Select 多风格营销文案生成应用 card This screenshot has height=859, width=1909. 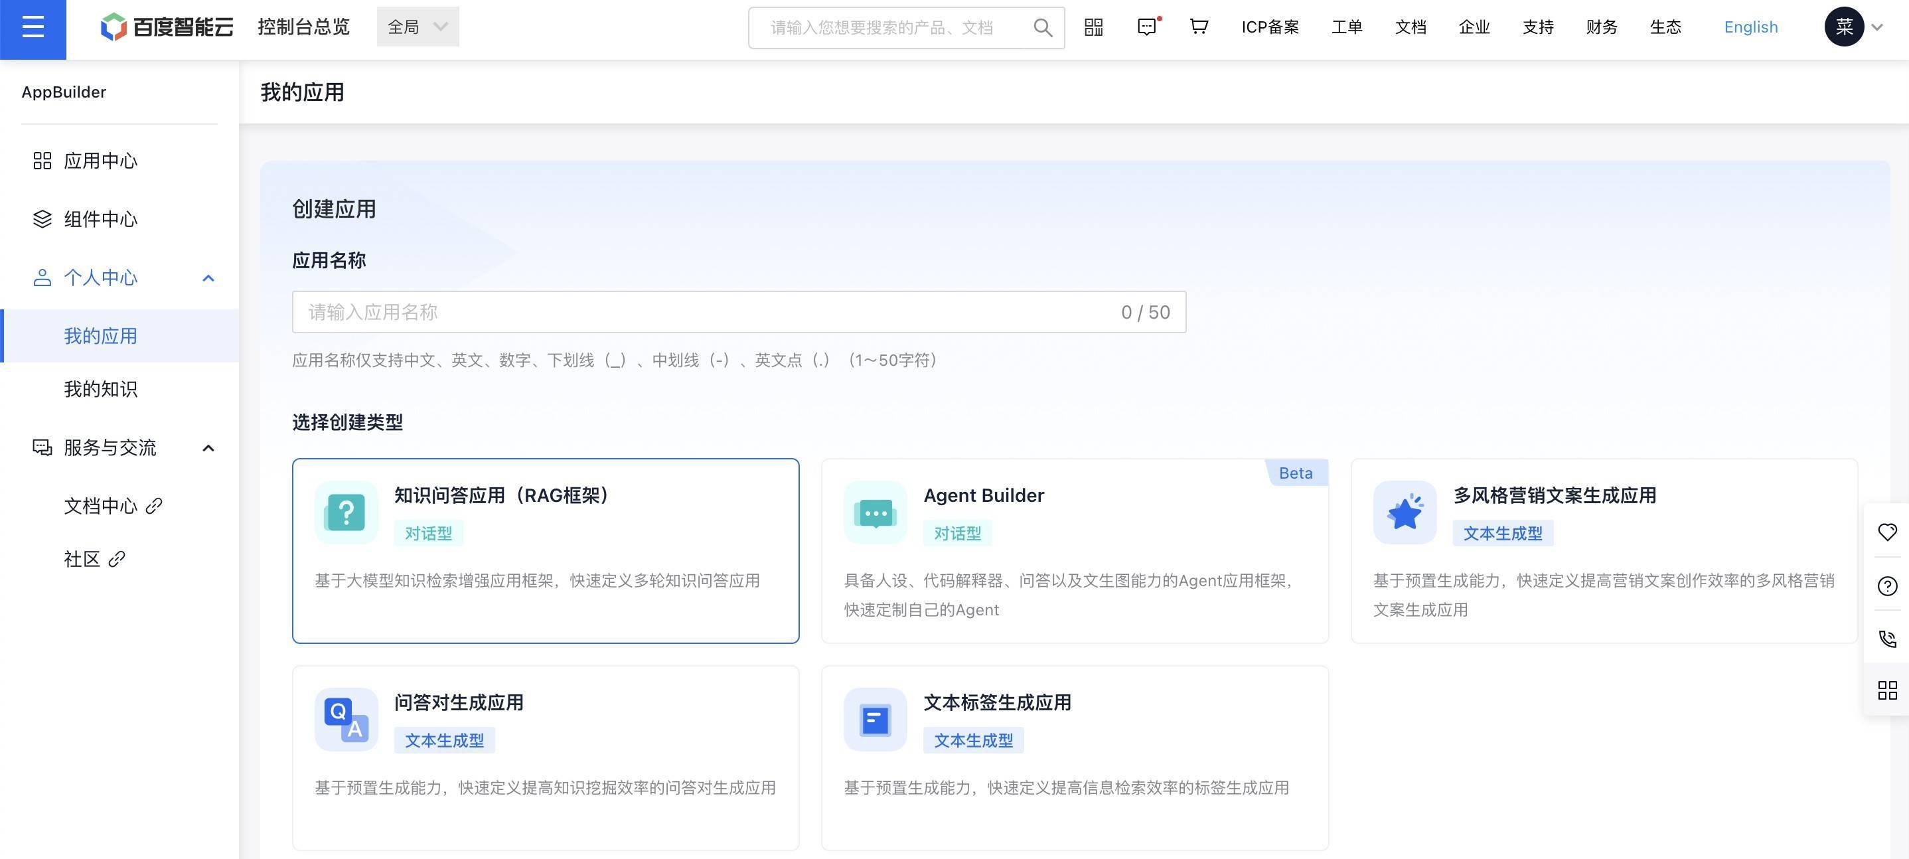[1604, 551]
